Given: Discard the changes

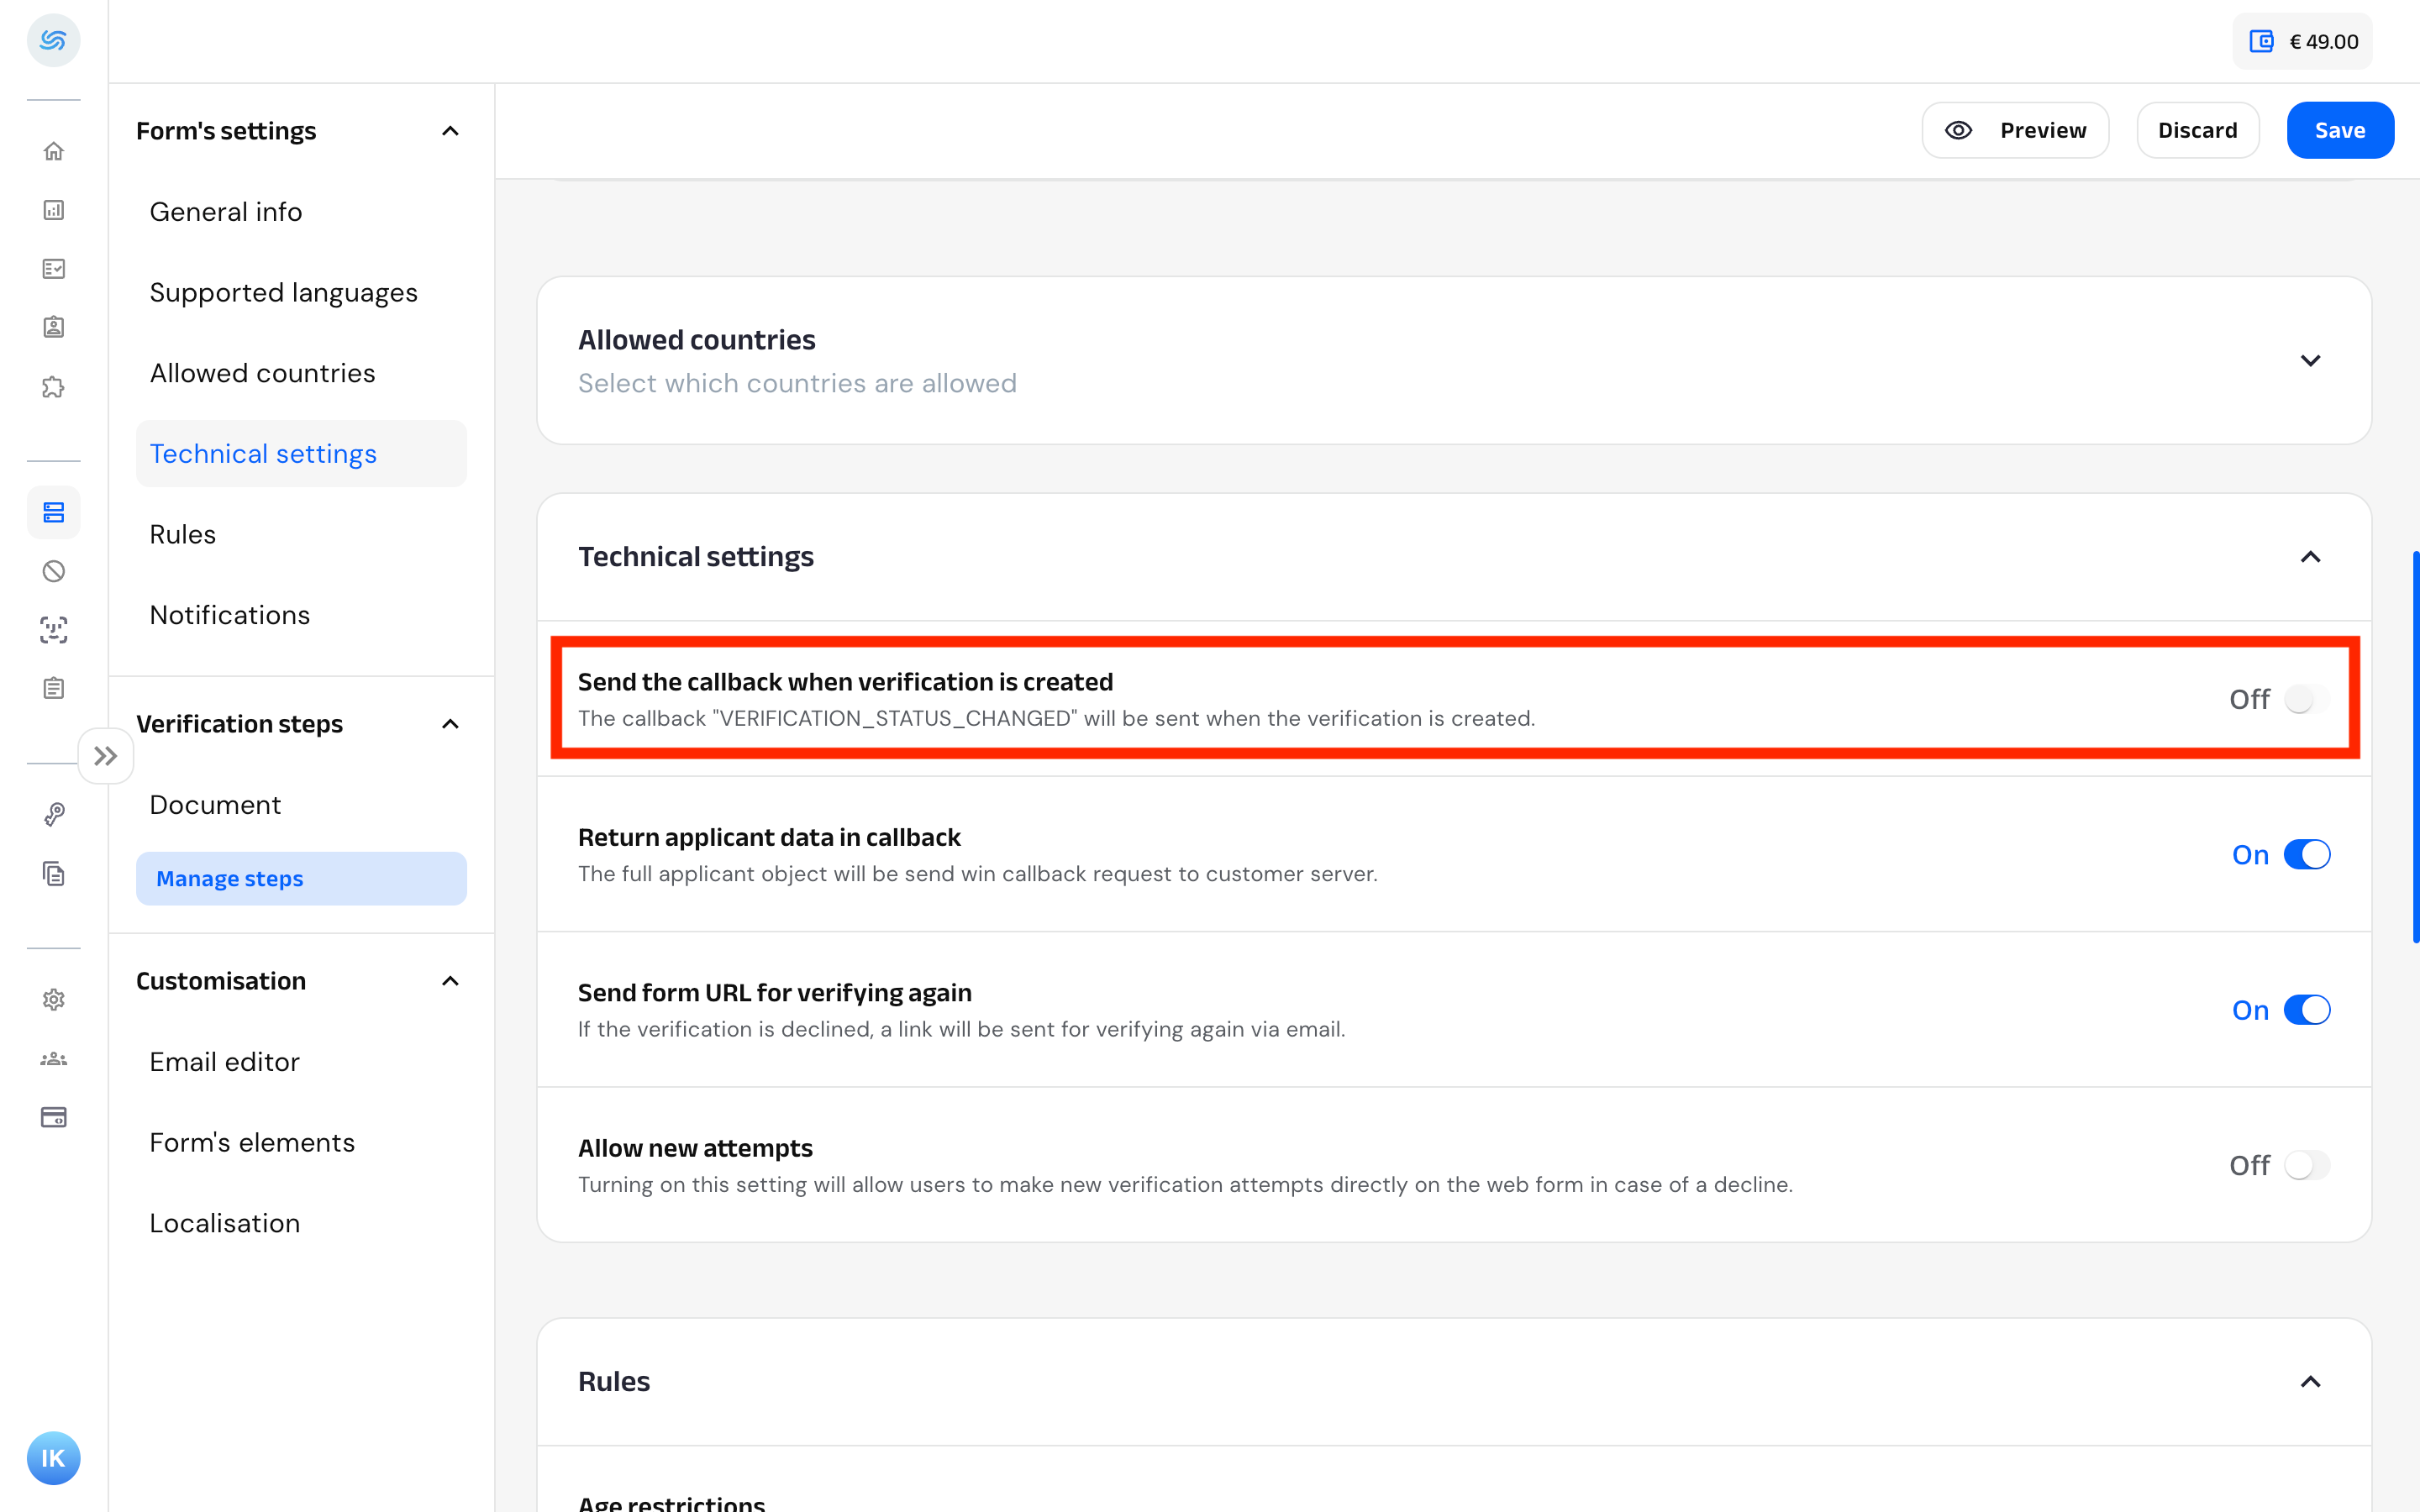Looking at the screenshot, I should point(2197,130).
